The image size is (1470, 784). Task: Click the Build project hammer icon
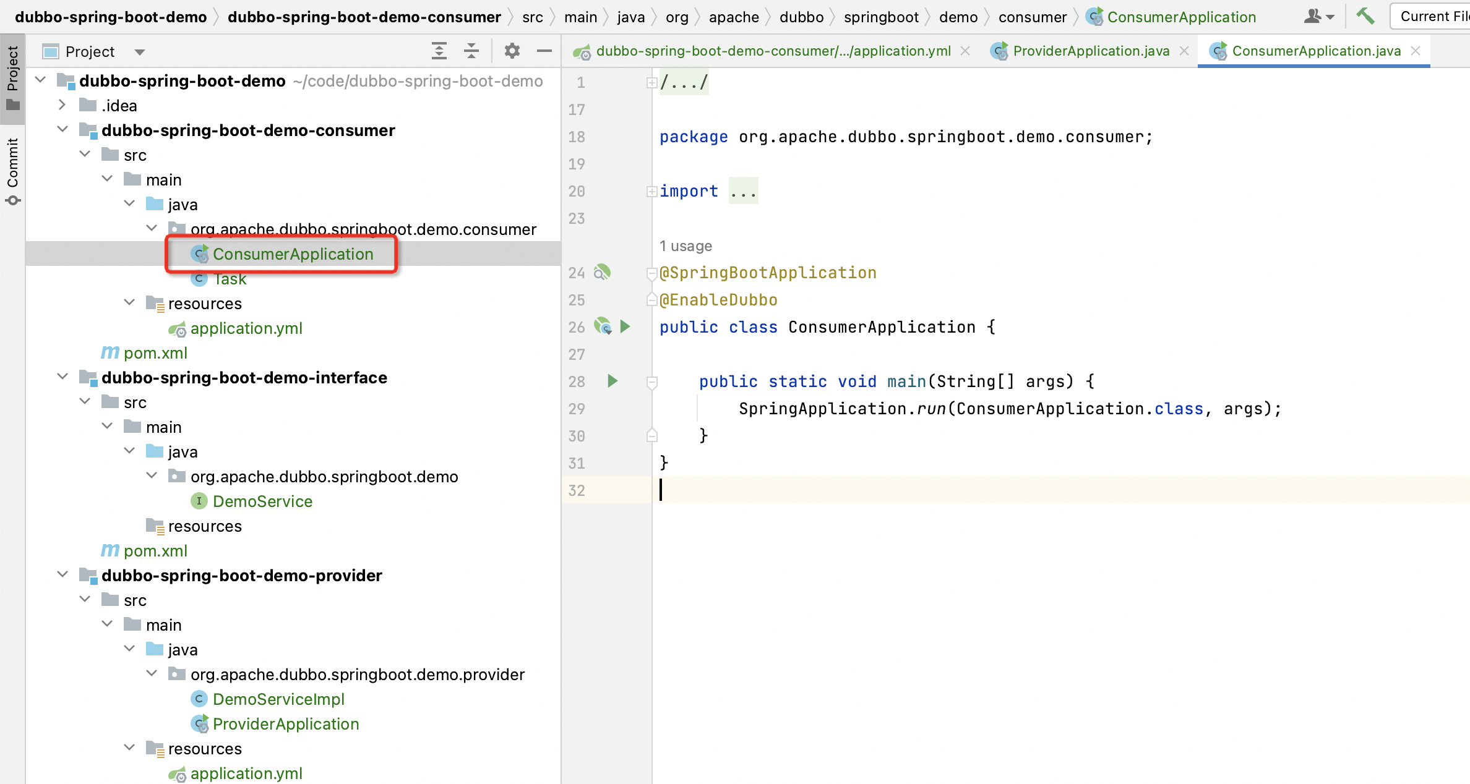(x=1365, y=16)
